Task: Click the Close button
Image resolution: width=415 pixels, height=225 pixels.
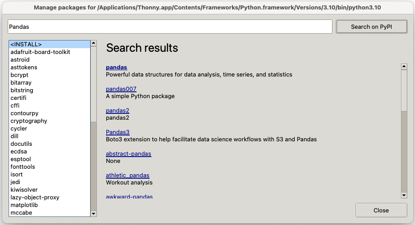Action: 381,210
